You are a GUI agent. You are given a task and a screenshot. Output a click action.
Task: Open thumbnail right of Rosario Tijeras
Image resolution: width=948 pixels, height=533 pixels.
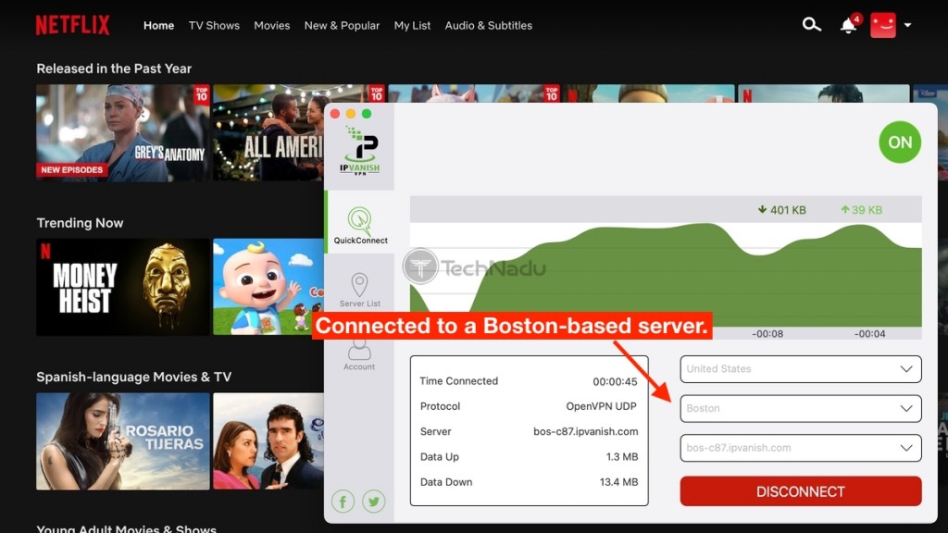click(268, 441)
